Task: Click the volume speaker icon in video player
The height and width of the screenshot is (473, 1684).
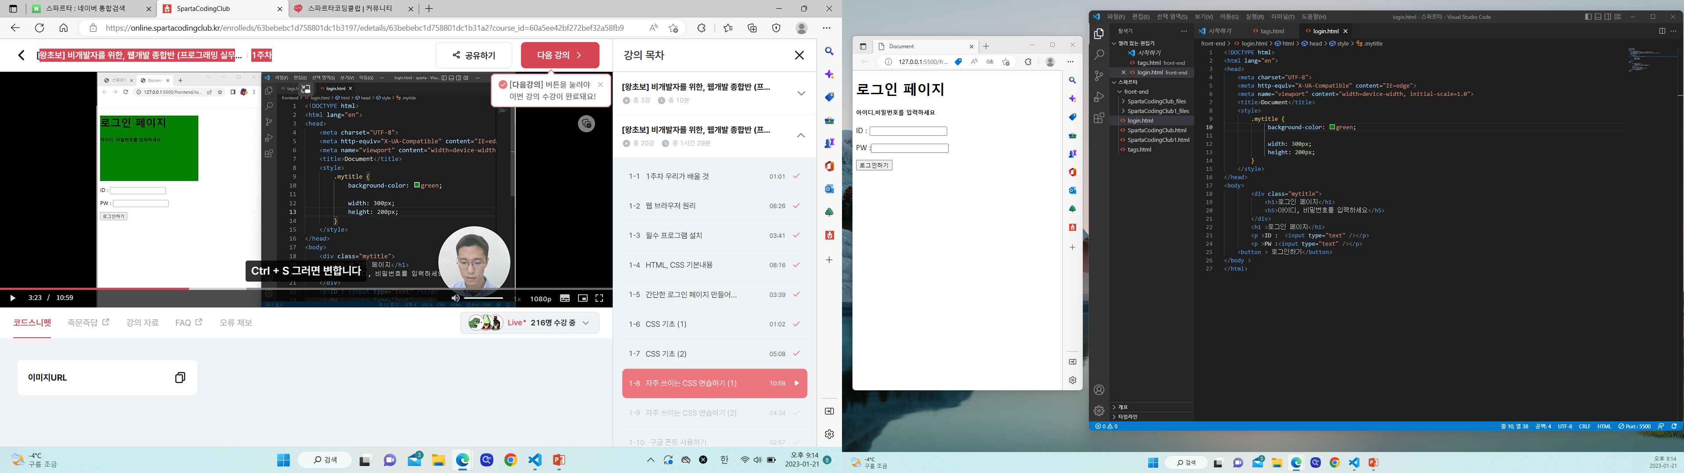Action: pyautogui.click(x=456, y=298)
